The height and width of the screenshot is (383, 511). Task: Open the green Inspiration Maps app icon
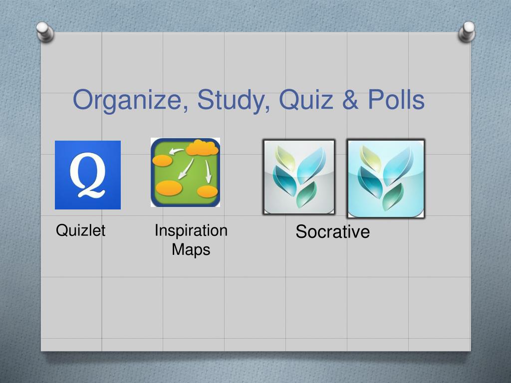[186, 172]
